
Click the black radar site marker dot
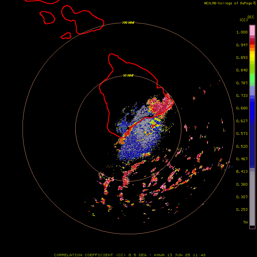pos(128,128)
